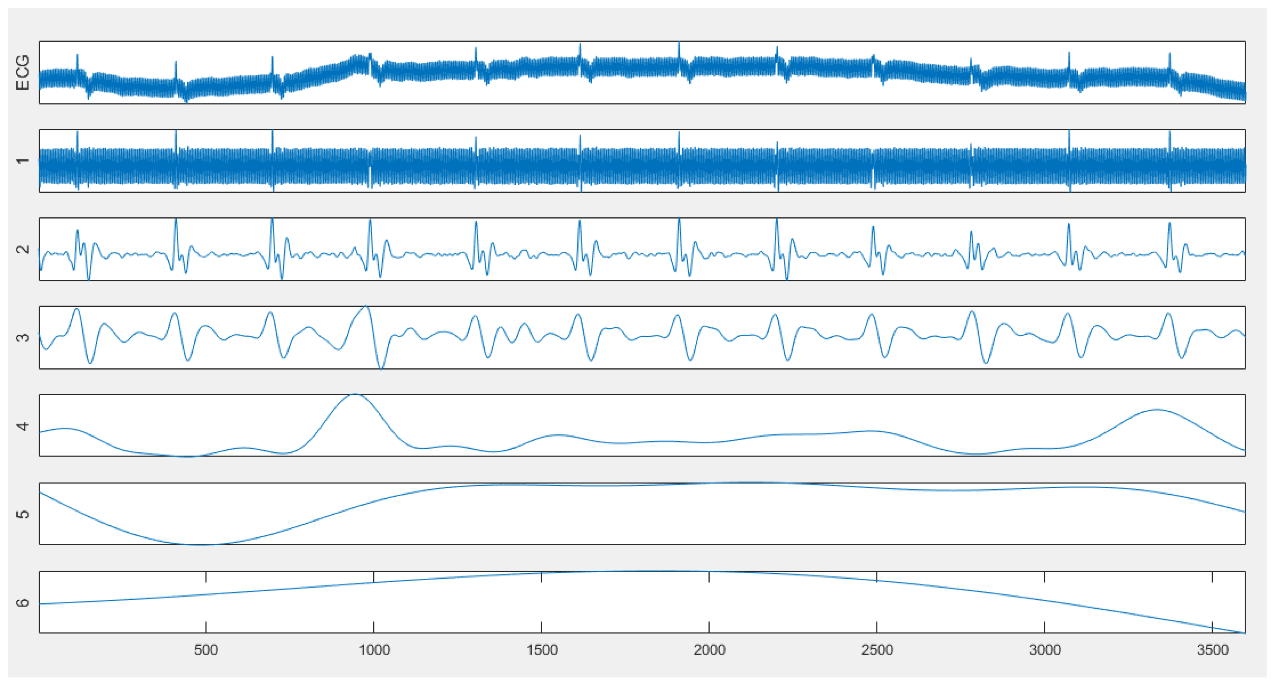Click the large peak in subplot 4
Image resolution: width=1276 pixels, height=686 pixels.
tap(355, 395)
